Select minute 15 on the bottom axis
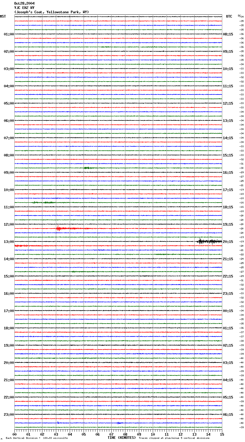Viewport: 245px width, 442px height. [x=222, y=434]
